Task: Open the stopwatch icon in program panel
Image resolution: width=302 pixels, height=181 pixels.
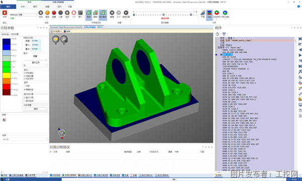Action: [217, 34]
